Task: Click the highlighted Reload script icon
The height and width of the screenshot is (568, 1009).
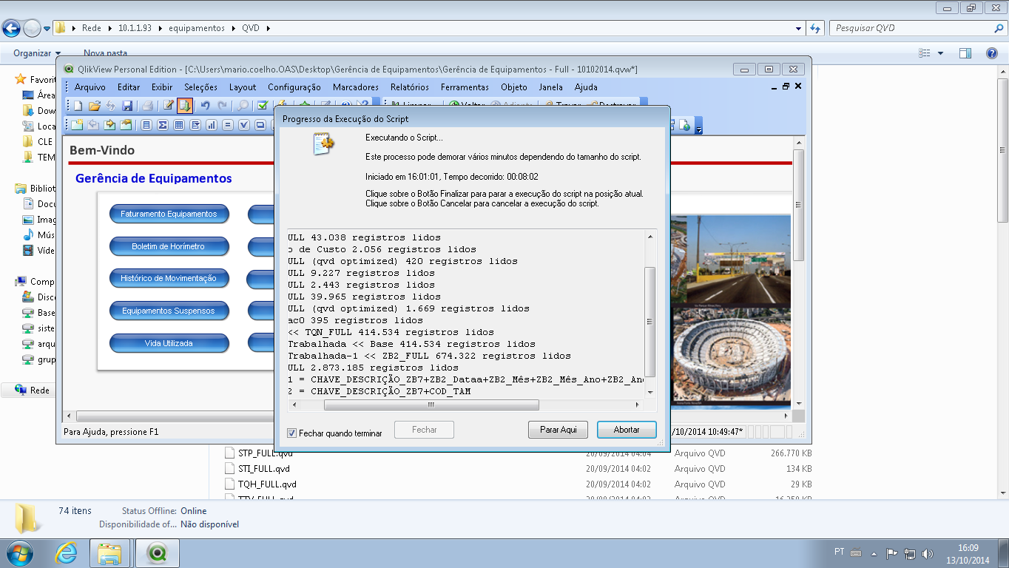Action: click(x=185, y=106)
